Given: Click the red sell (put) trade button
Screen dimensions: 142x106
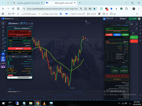Looking at the screenshot, I should tap(134, 41).
